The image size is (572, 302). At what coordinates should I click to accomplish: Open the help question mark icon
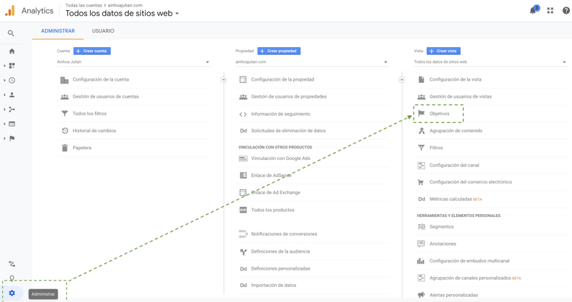click(x=566, y=11)
